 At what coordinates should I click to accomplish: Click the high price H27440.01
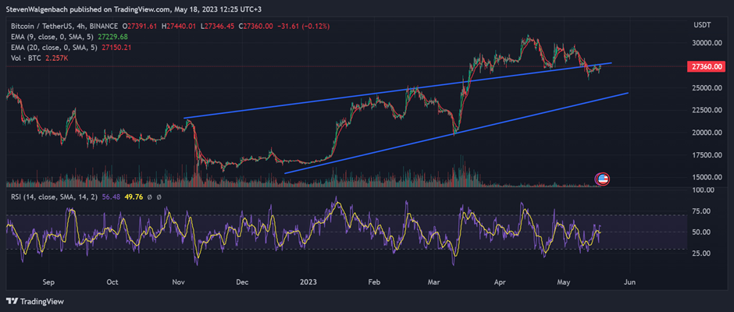[x=180, y=27]
